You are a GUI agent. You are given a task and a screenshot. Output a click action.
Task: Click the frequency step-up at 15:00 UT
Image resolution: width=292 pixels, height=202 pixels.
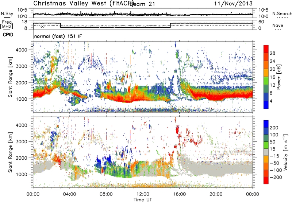[x=170, y=25]
